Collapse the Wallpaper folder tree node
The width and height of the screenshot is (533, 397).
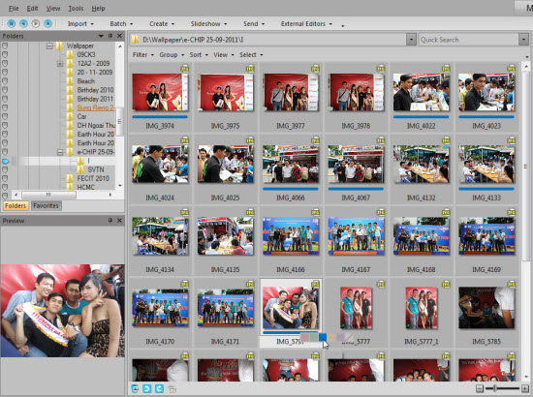click(x=49, y=46)
